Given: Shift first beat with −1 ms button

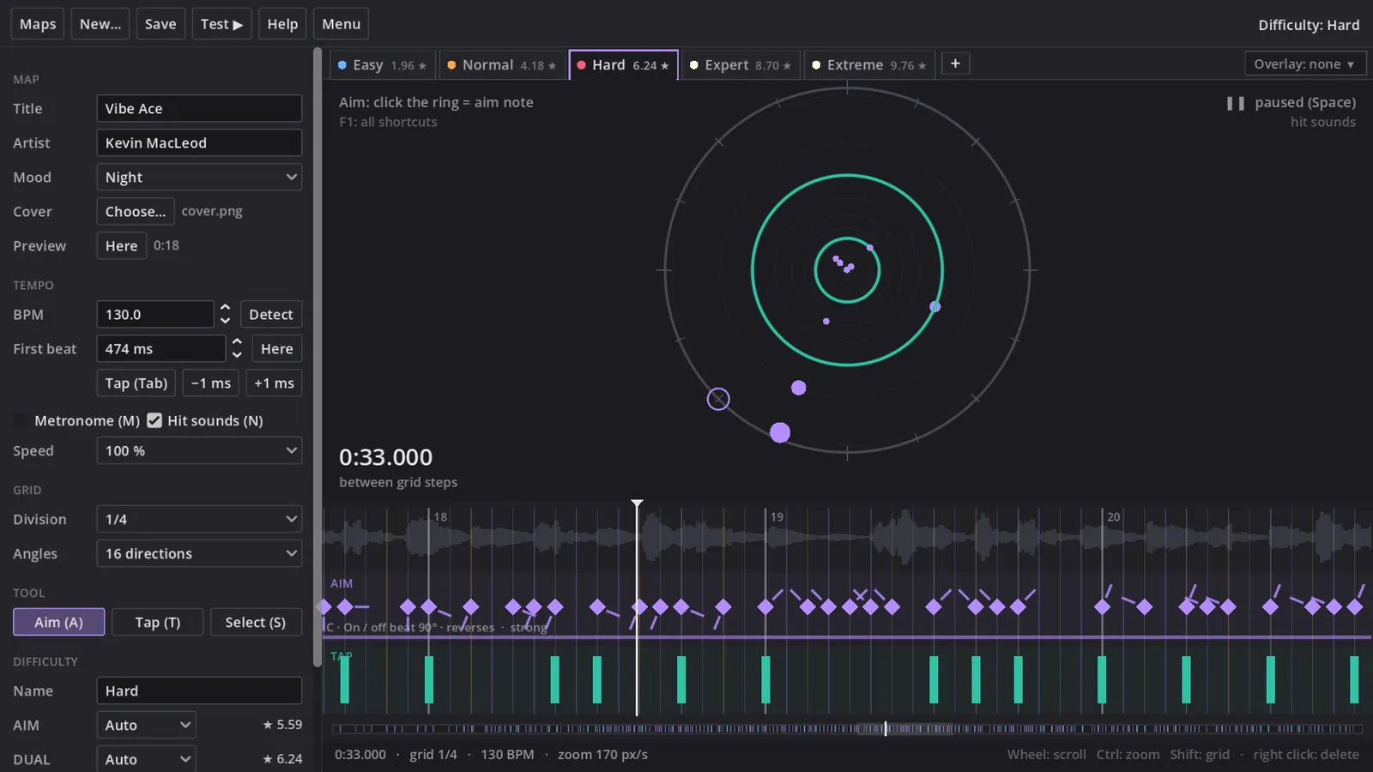Looking at the screenshot, I should [x=211, y=383].
